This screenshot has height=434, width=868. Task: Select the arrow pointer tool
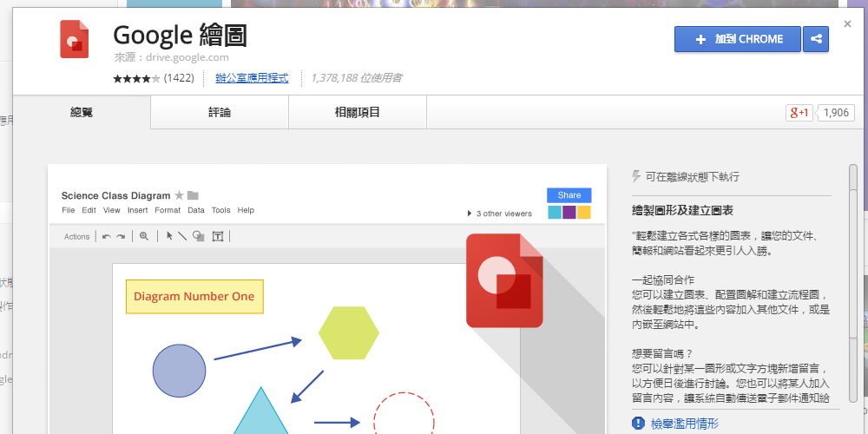tap(169, 236)
